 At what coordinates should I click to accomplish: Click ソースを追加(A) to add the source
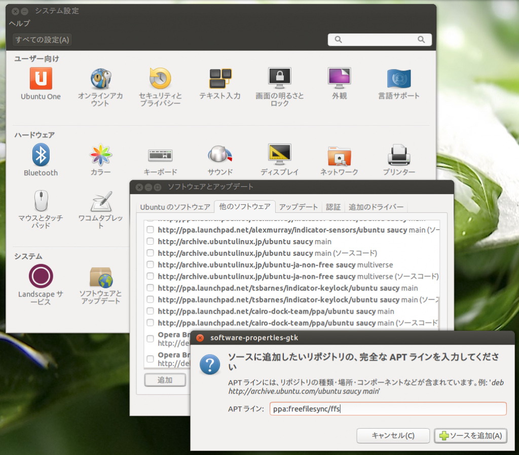(470, 435)
